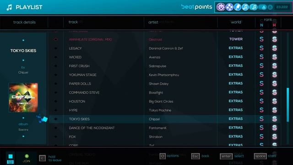Click the 23,222 beatpoints counter
Screen dimensions: 293x165
(282, 7)
